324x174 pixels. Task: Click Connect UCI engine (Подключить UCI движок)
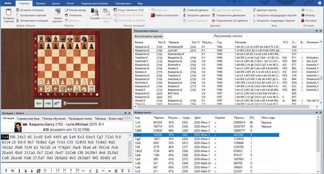point(230,20)
